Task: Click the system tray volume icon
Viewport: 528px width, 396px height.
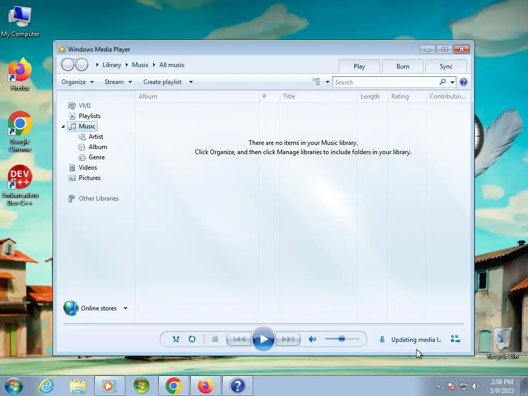Action: 475,386
